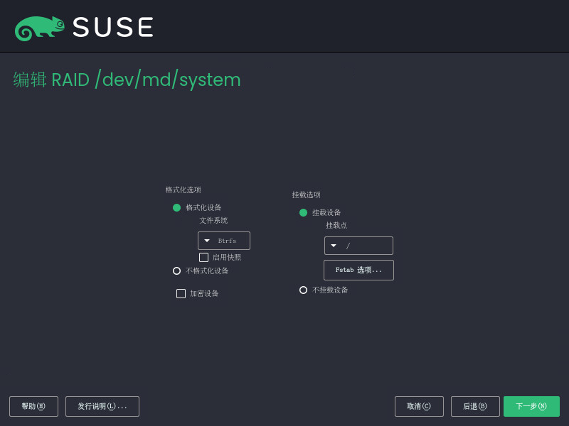The width and height of the screenshot is (569, 426).
Task: Select the 不格式化设备 radio option
Action: 176,271
